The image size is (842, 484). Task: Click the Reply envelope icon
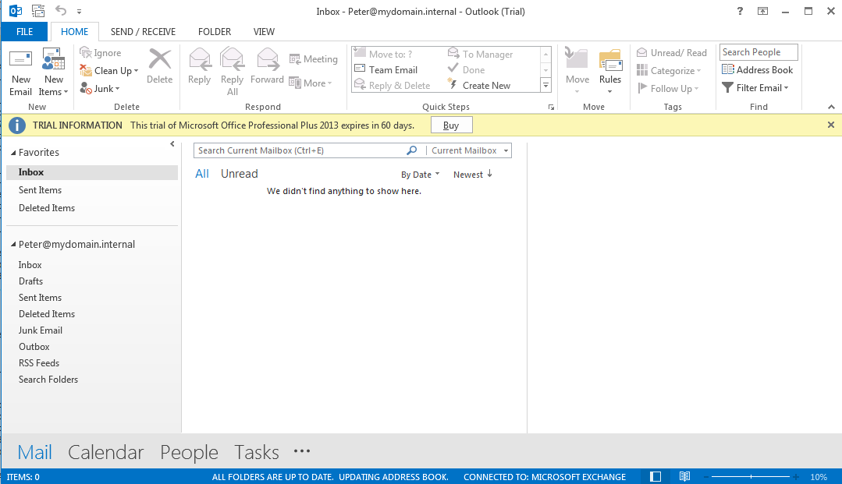pyautogui.click(x=199, y=59)
